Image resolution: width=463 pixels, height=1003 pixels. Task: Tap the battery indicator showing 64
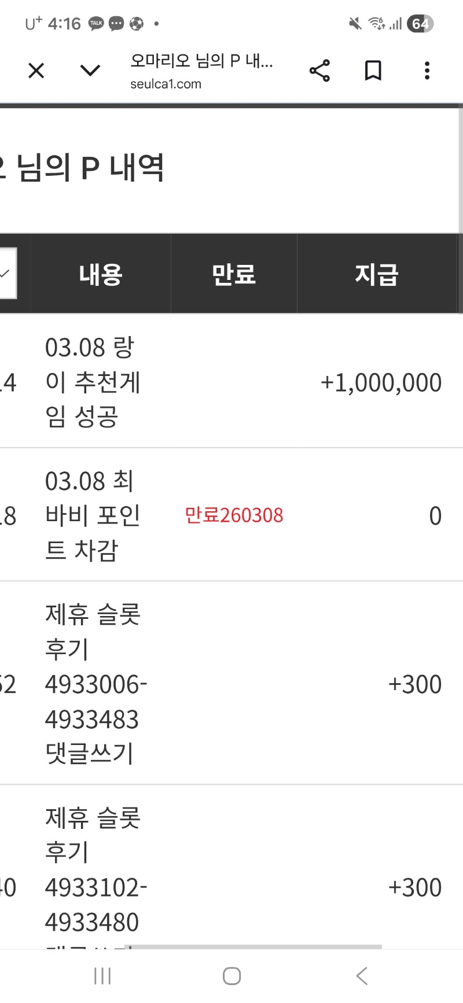tap(420, 24)
